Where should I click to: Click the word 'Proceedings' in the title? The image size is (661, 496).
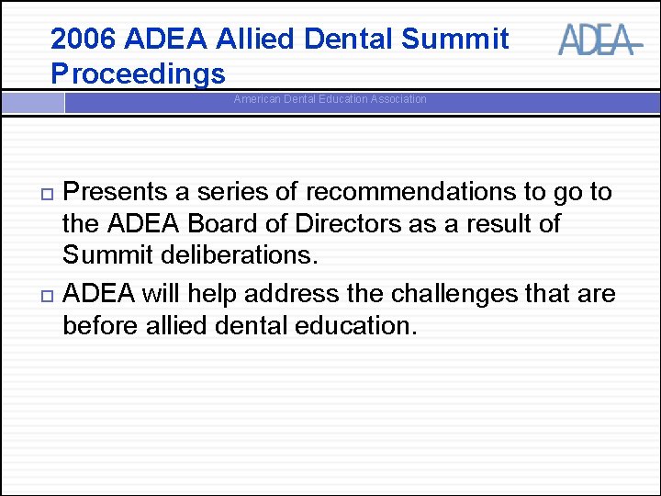click(x=138, y=73)
